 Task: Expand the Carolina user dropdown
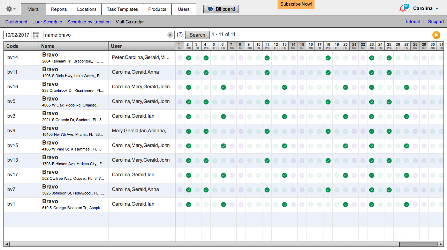[426, 9]
